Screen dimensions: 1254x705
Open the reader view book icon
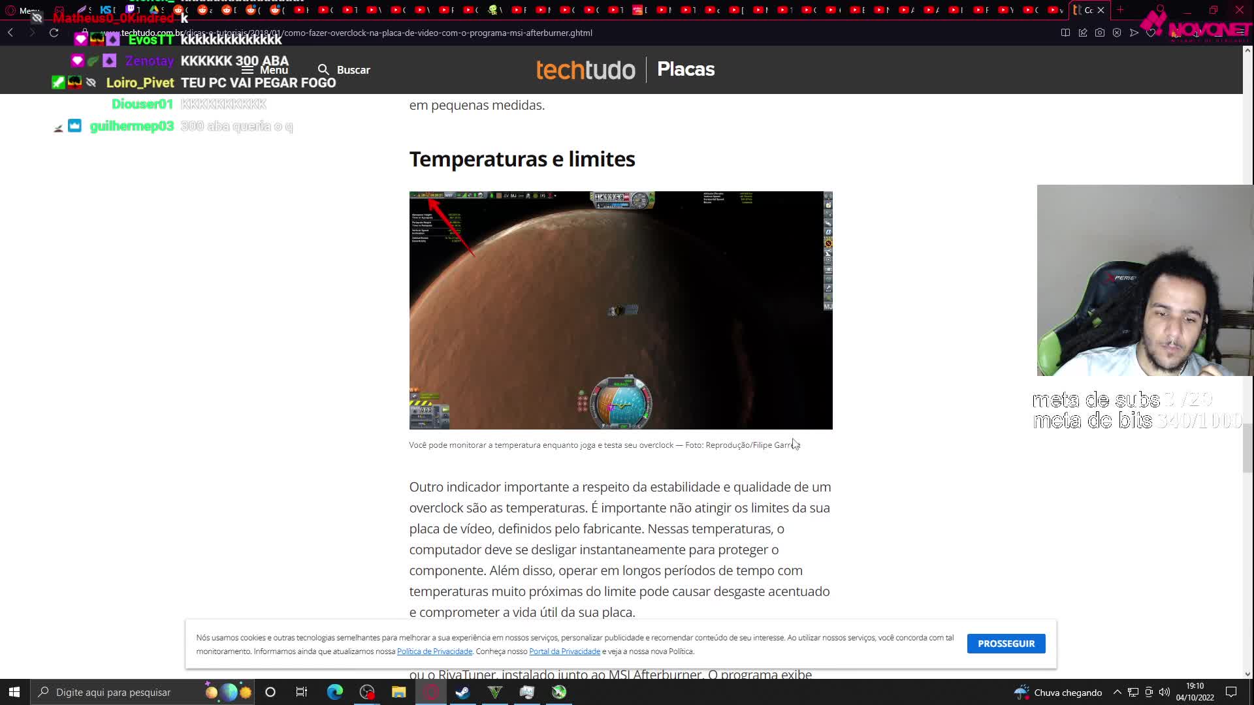click(x=1065, y=33)
